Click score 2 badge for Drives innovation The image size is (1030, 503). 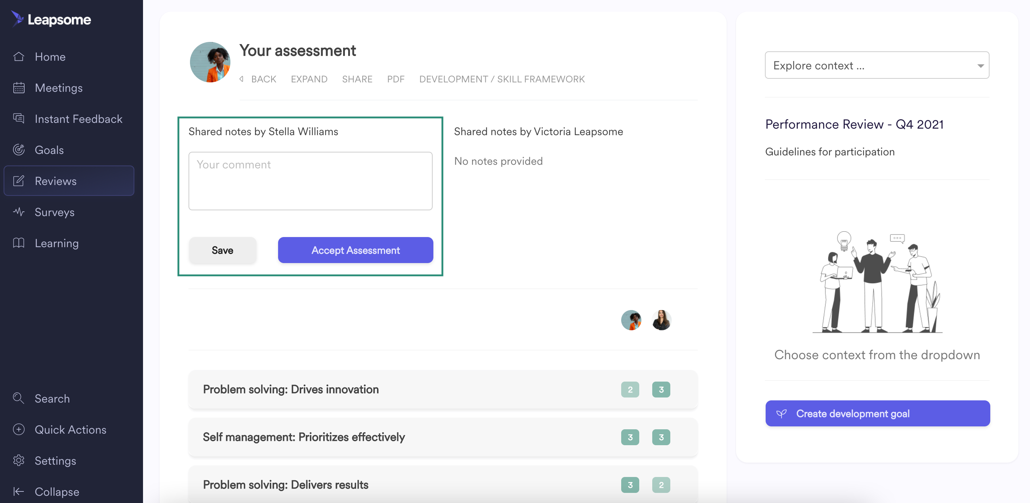[630, 389]
